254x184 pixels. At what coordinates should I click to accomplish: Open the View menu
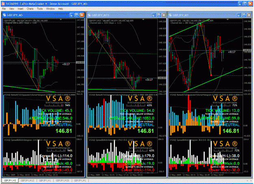[11, 9]
